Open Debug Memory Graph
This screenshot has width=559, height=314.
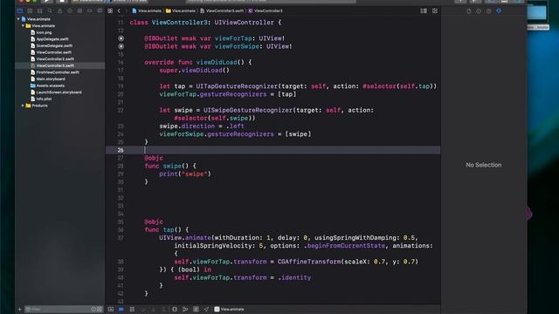click(x=185, y=309)
